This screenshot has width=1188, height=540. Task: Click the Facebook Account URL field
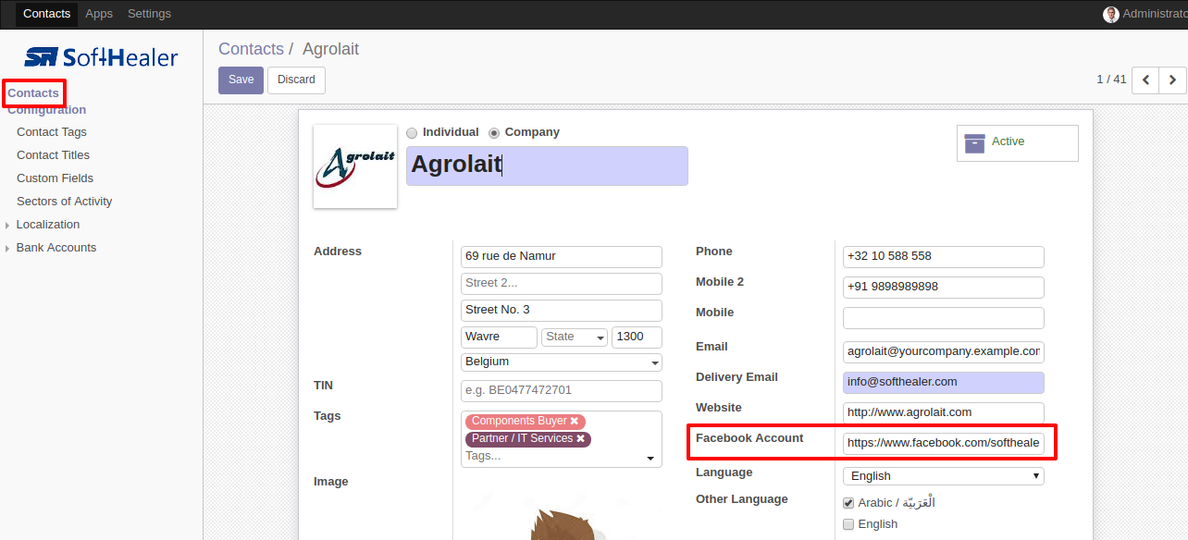tap(943, 444)
